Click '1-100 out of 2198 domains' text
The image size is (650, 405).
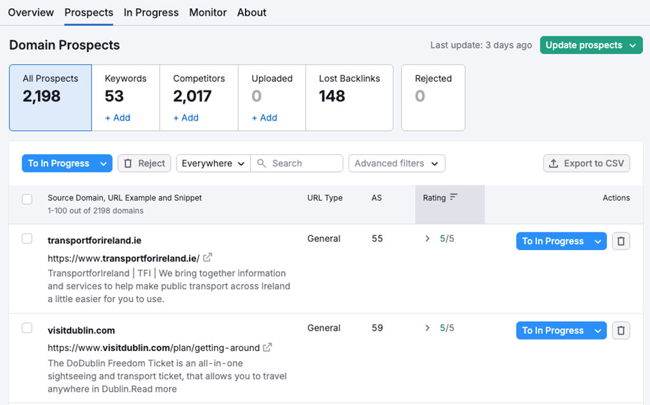tap(95, 211)
